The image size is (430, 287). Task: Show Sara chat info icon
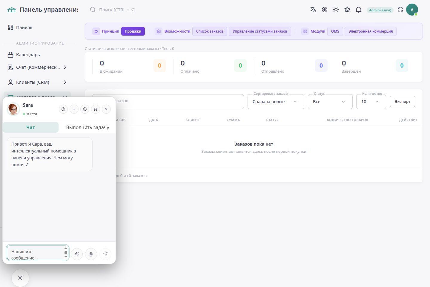click(x=85, y=109)
